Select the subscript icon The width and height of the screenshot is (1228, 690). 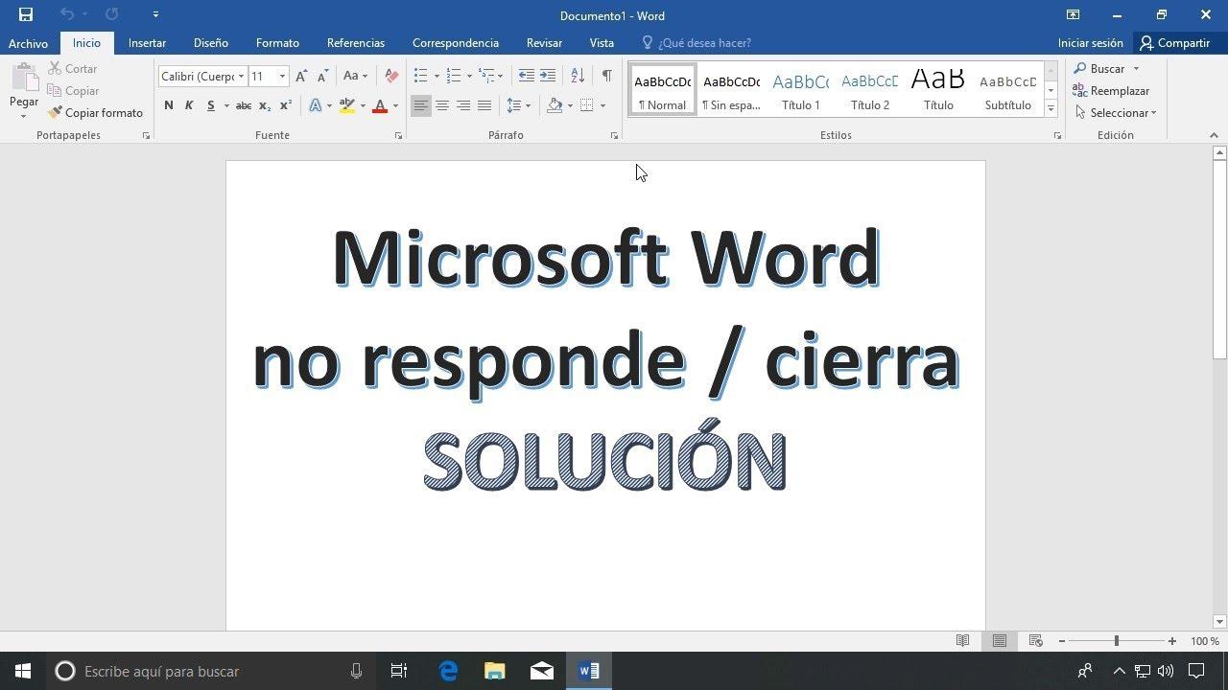coord(264,105)
